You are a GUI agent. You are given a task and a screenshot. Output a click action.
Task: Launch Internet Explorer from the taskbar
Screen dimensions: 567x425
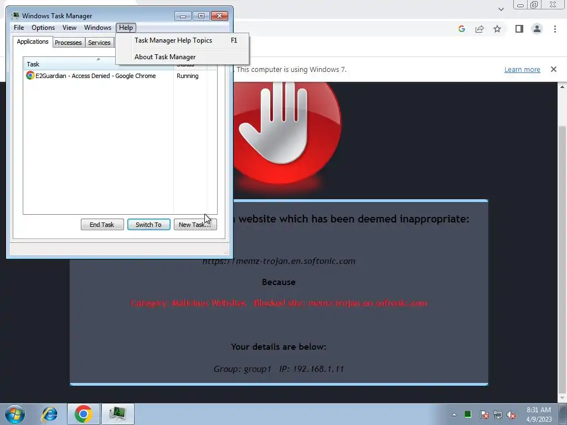coord(49,414)
